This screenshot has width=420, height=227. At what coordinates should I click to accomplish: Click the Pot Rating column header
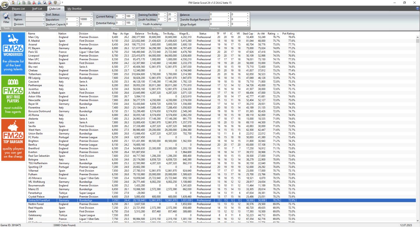289,33
